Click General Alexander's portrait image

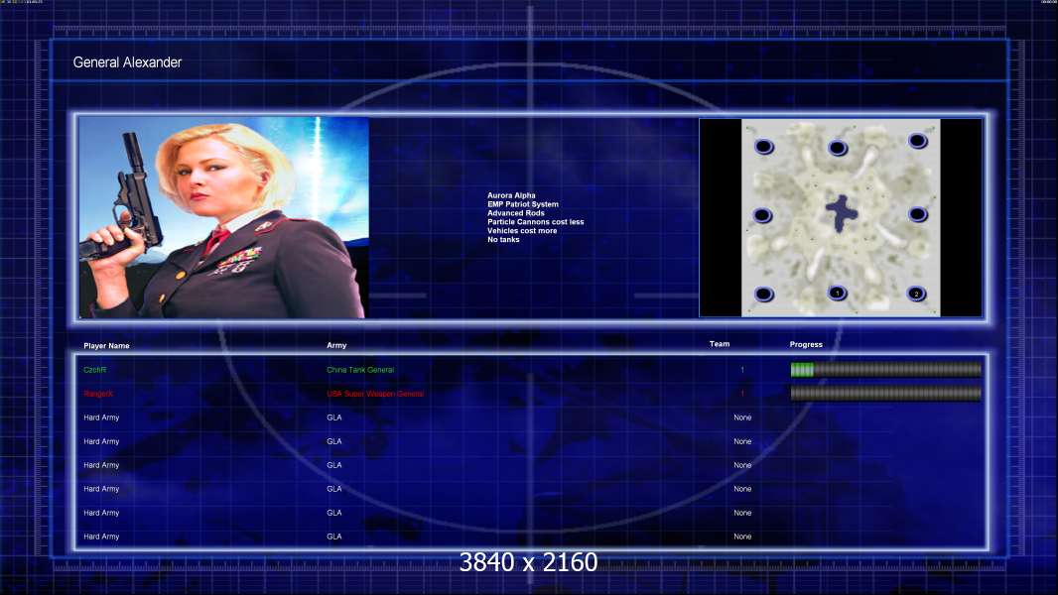click(223, 217)
